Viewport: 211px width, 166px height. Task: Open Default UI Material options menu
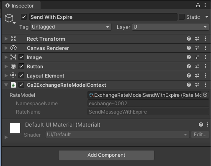tap(208, 124)
